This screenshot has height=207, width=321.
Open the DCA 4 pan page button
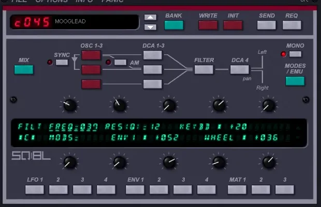[x=240, y=69]
